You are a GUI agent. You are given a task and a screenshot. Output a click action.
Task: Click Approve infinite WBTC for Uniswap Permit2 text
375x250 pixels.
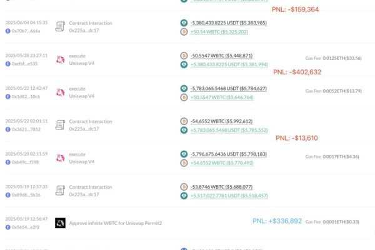115,223
